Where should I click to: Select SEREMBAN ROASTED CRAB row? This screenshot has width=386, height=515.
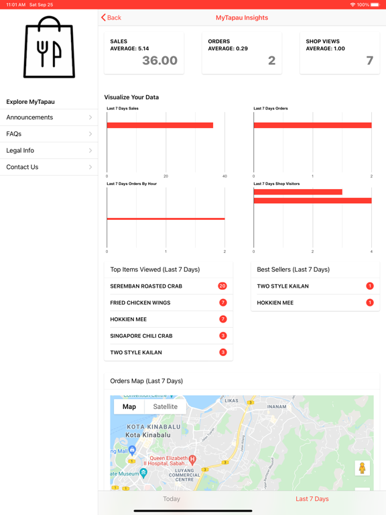pyautogui.click(x=168, y=286)
